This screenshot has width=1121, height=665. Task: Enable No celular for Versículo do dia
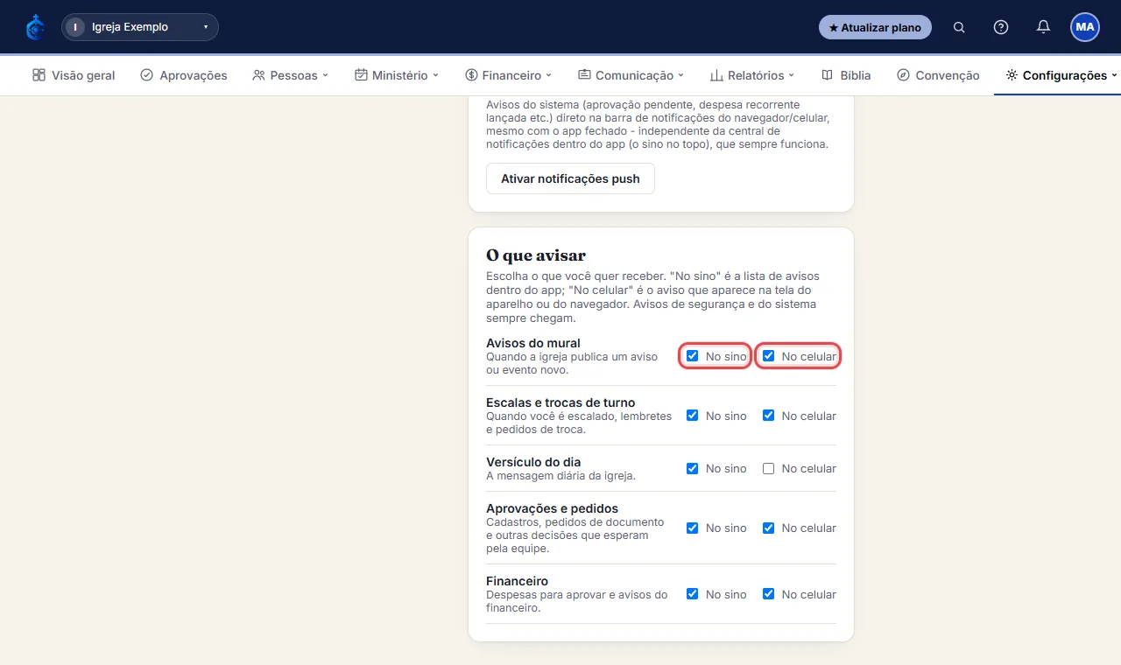click(769, 468)
